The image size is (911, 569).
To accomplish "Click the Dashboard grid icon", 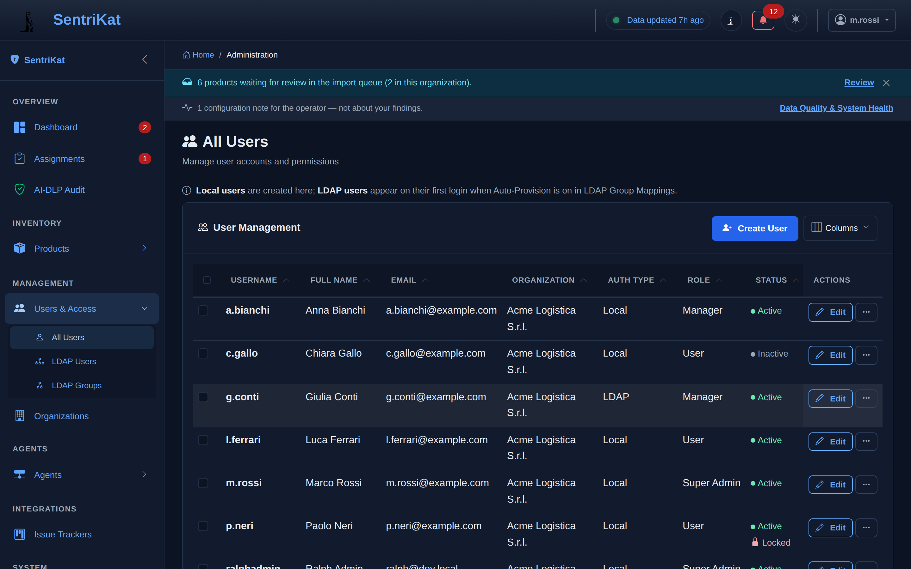I will (20, 127).
